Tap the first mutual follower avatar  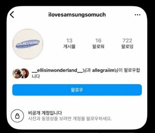pos(17,73)
